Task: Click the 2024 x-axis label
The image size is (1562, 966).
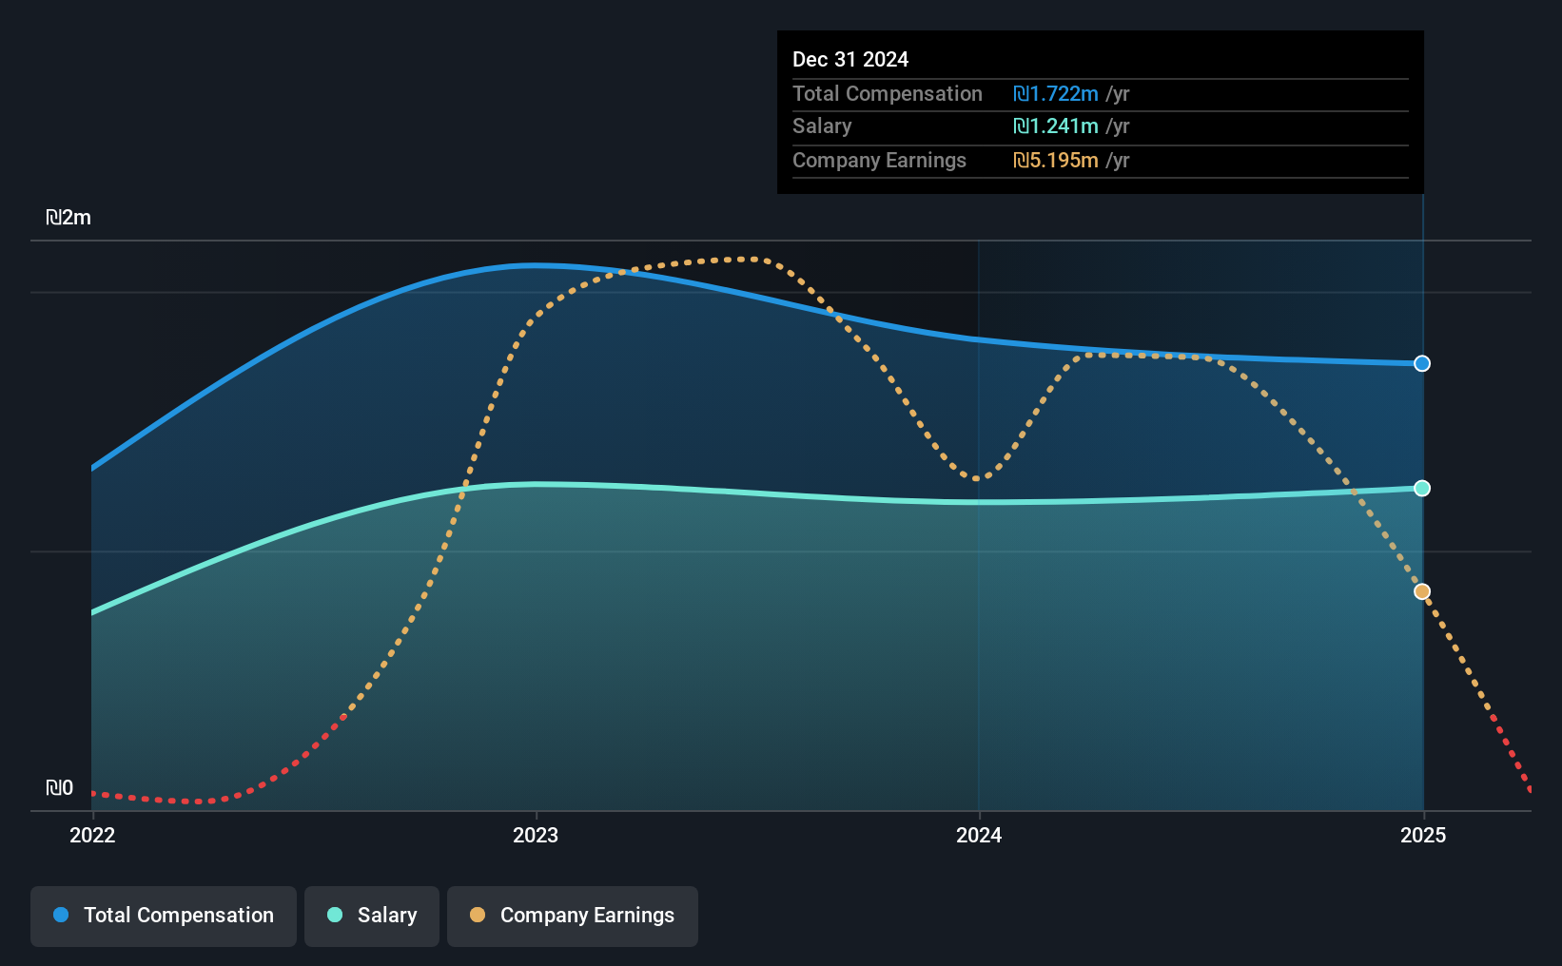Action: click(979, 835)
